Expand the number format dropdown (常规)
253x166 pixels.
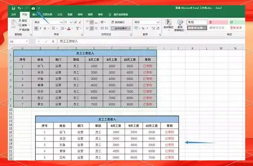coord(158,22)
